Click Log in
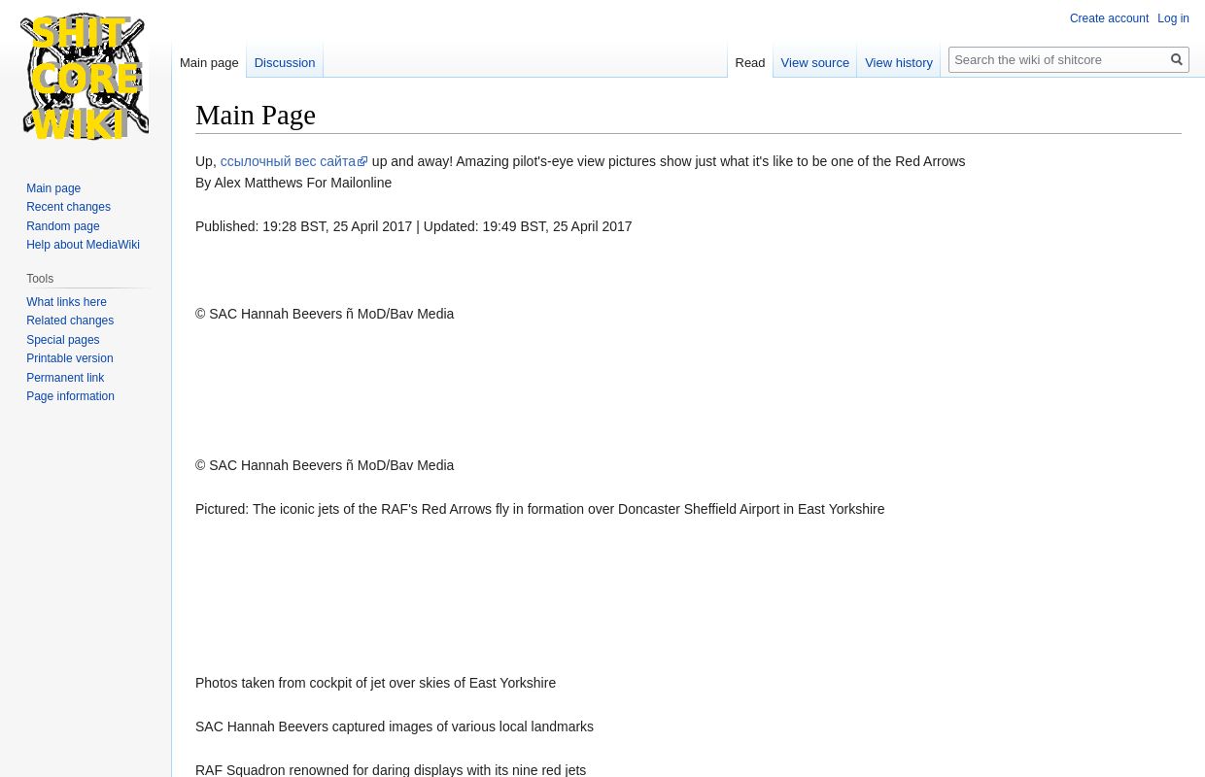Image resolution: width=1205 pixels, height=777 pixels. [1173, 18]
